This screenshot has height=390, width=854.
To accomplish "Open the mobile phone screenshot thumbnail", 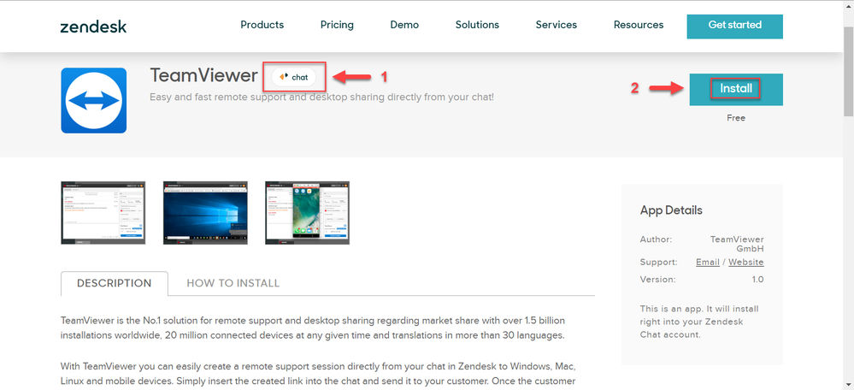I will [x=307, y=213].
